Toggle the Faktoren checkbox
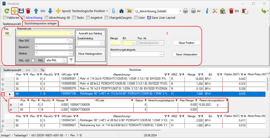Viewport: 270px width, 138px height. [4, 18]
